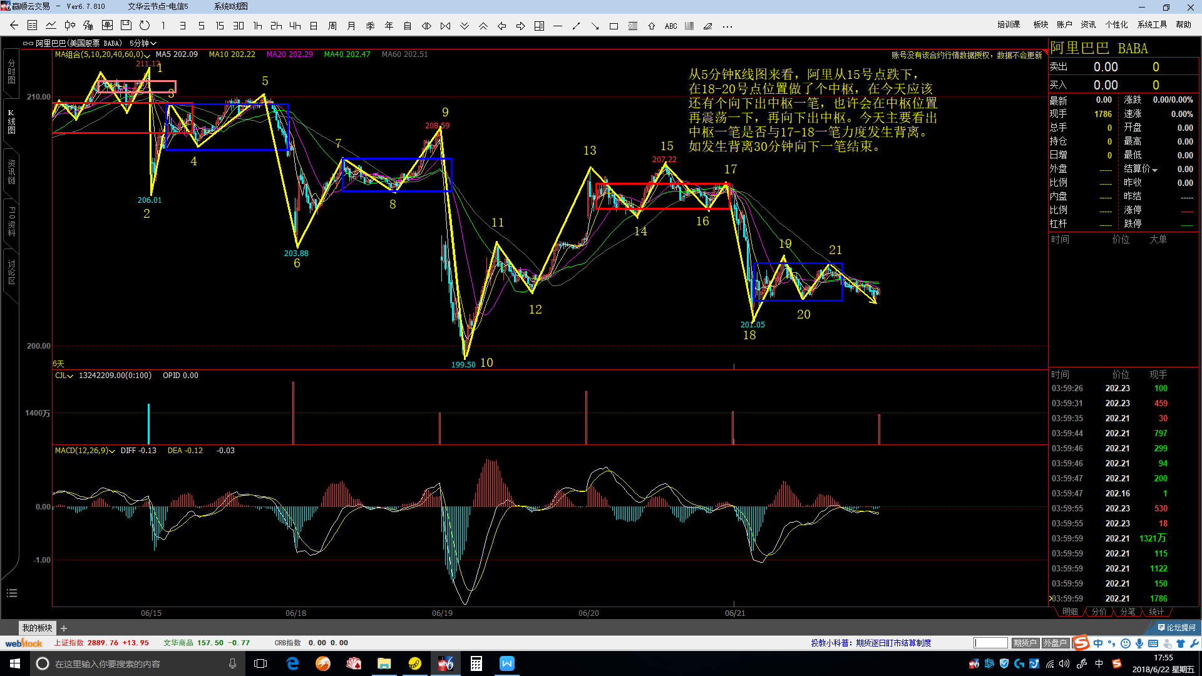Image resolution: width=1202 pixels, height=676 pixels.
Task: Click the Windows taskbar search box
Action: (x=136, y=663)
